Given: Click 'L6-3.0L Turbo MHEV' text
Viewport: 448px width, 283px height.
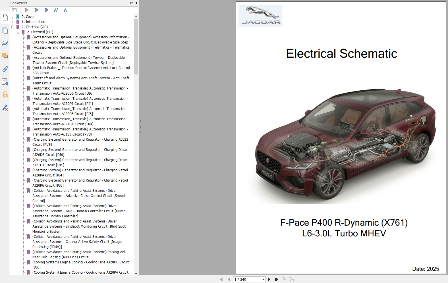Looking at the screenshot, I should pos(344,233).
